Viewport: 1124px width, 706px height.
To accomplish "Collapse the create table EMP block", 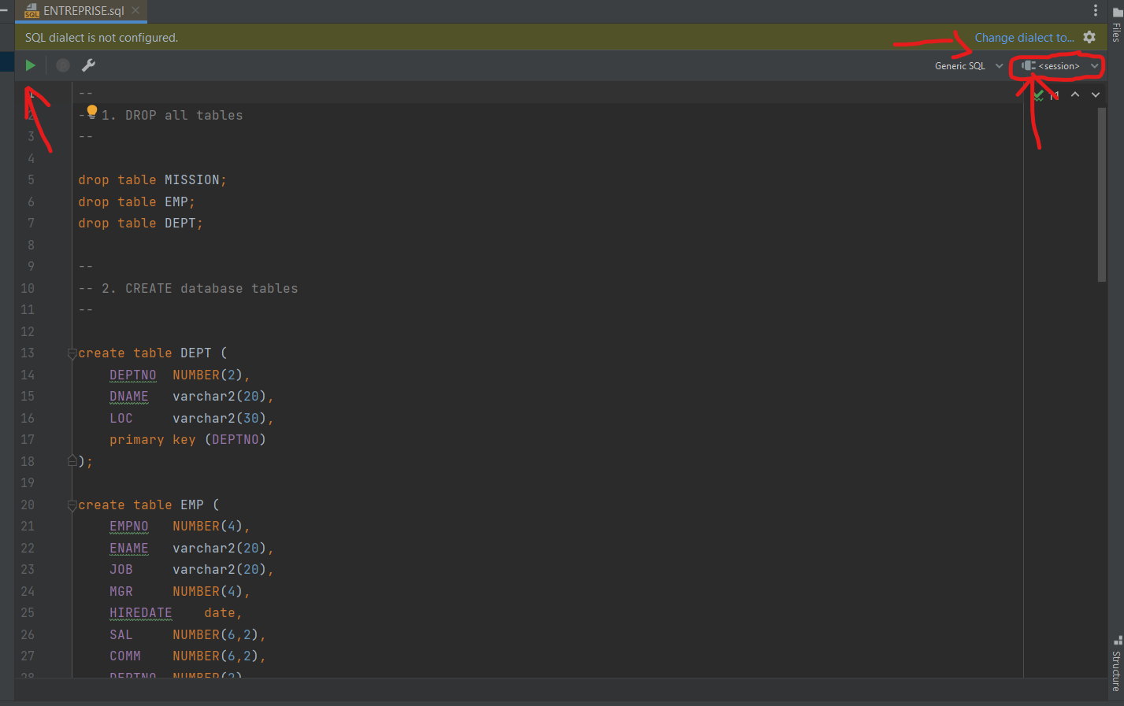I will pyautogui.click(x=72, y=505).
